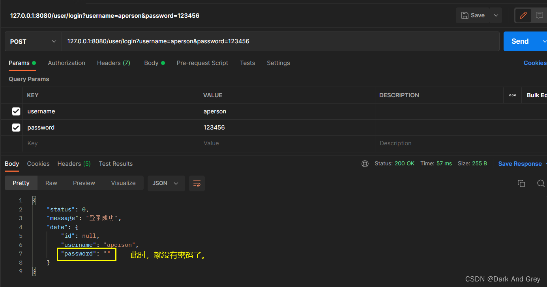Click the request title at the top
547x287 pixels.
105,16
